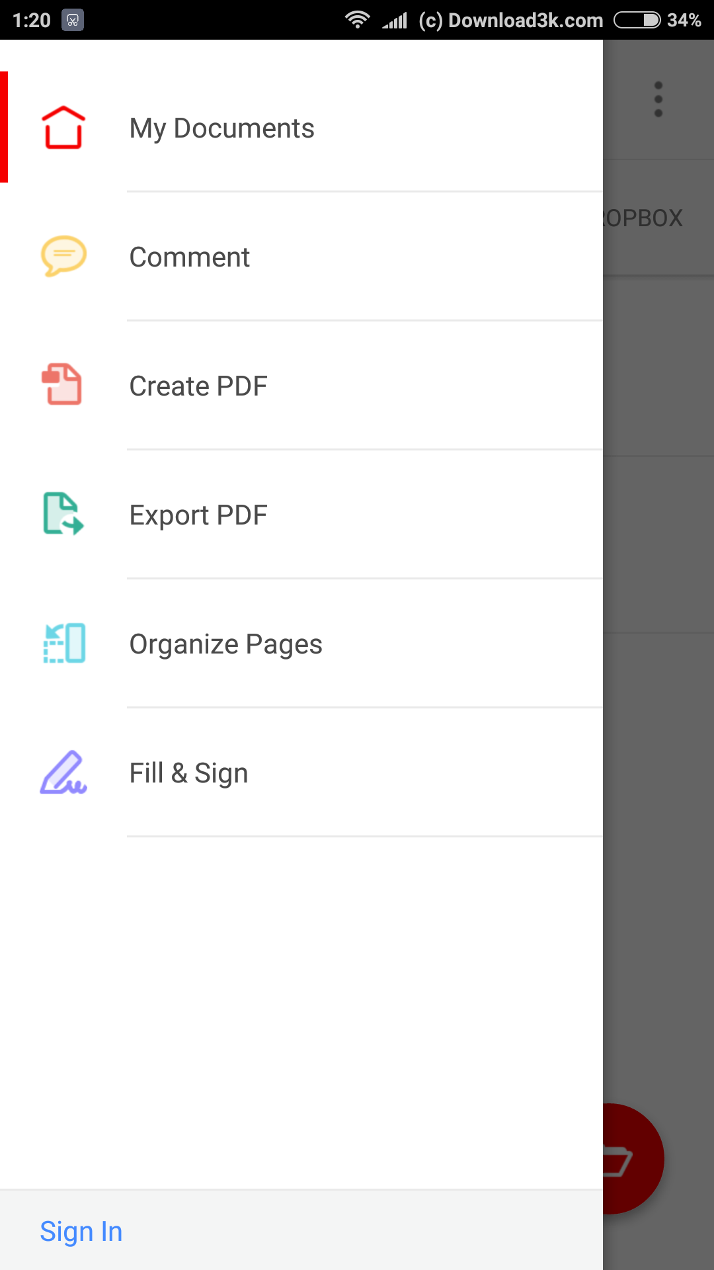This screenshot has height=1270, width=714.
Task: Choose Fill & Sign from the drawer
Action: click(188, 772)
